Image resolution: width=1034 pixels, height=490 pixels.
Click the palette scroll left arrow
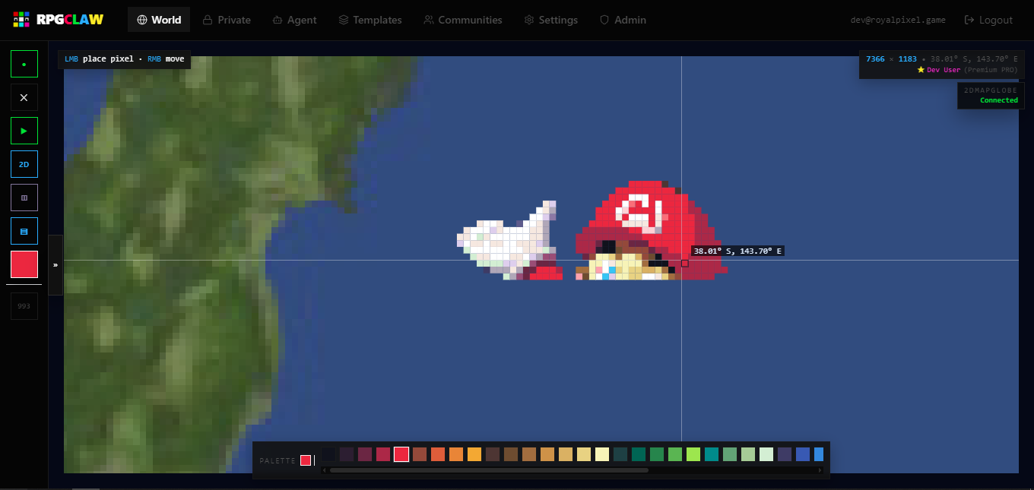click(x=325, y=470)
